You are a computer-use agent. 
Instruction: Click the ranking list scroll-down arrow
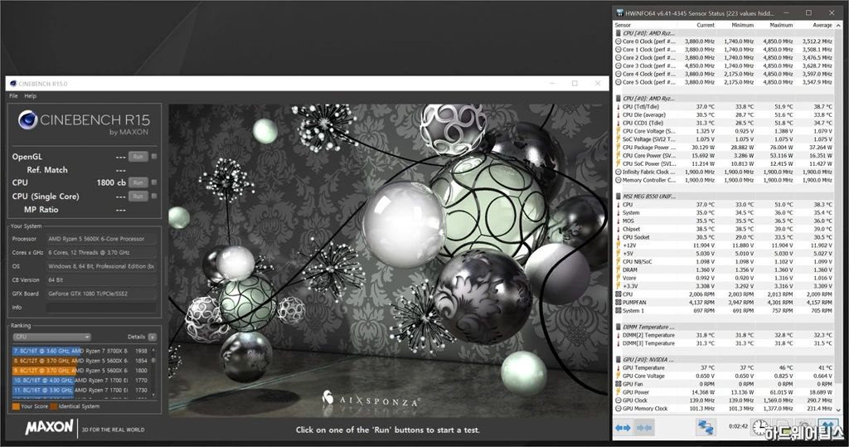tap(153, 395)
